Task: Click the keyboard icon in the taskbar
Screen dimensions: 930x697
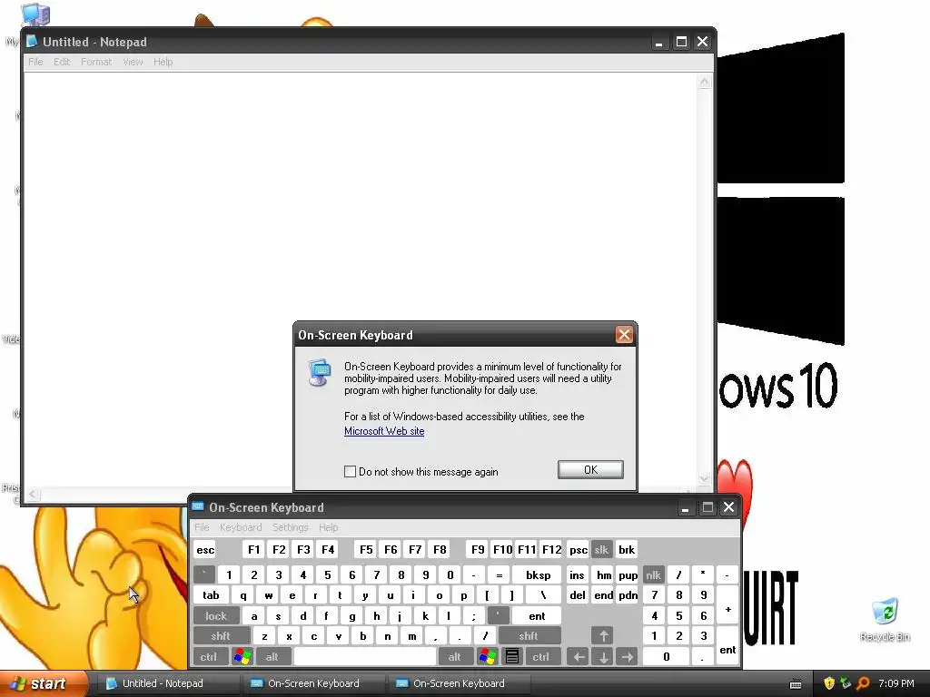Action: pos(796,684)
